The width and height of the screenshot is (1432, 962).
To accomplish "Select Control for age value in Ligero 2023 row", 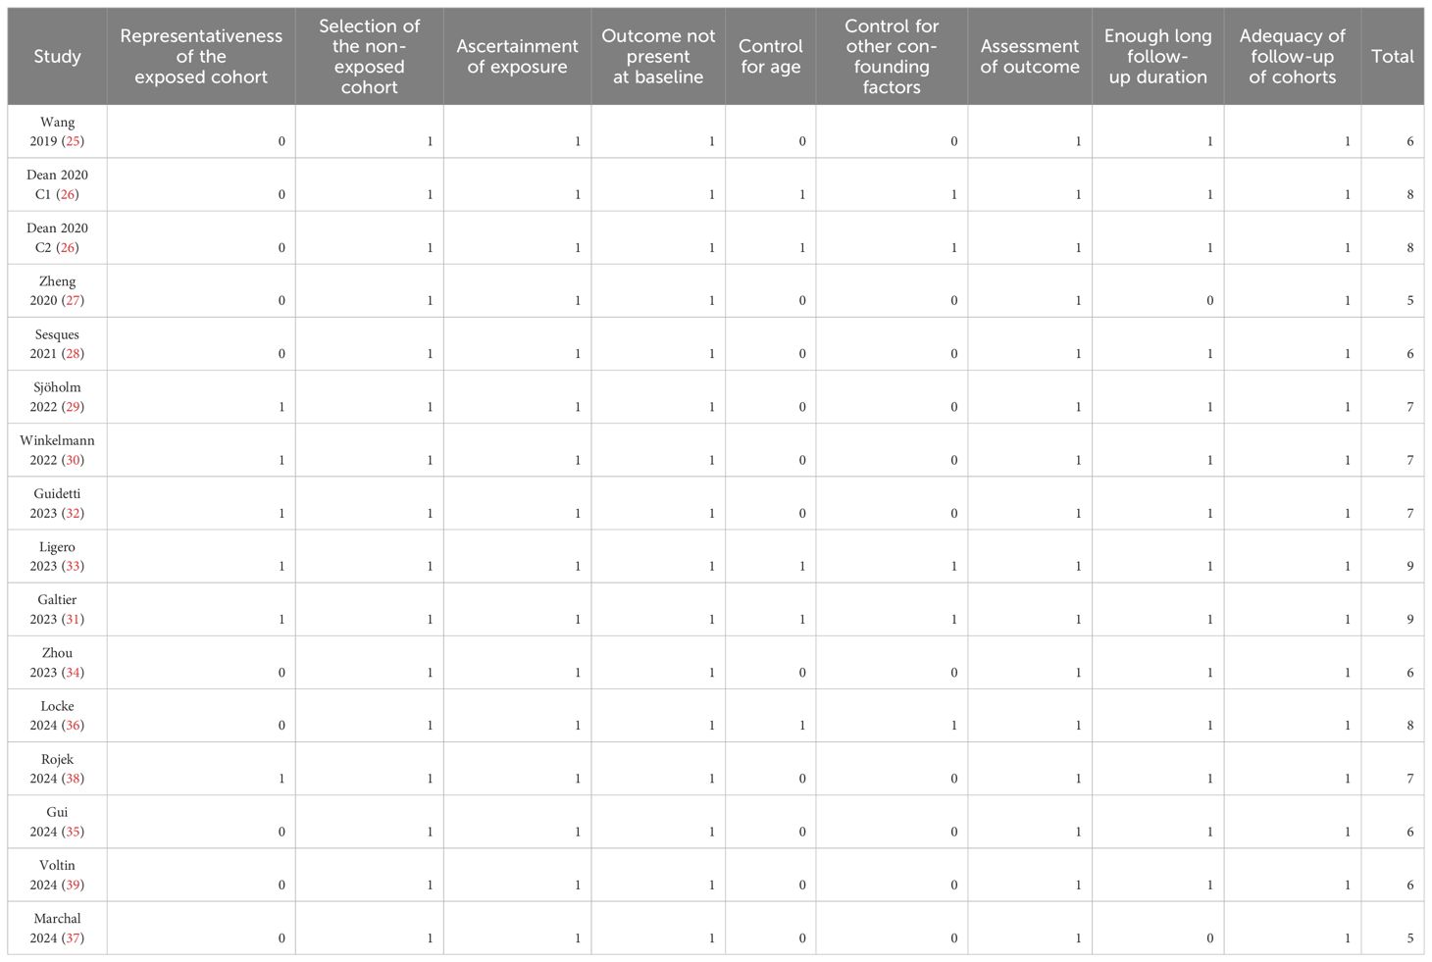I will [x=802, y=566].
